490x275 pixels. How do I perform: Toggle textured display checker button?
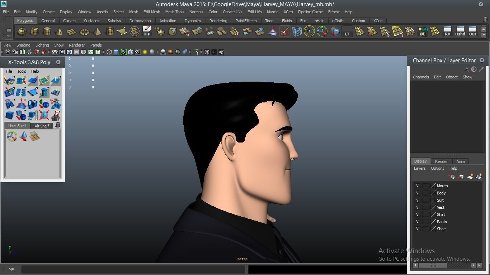pos(138,52)
